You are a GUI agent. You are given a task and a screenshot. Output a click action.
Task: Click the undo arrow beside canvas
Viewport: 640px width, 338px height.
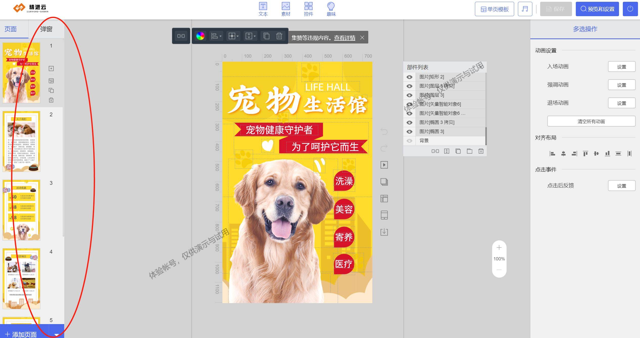384,131
